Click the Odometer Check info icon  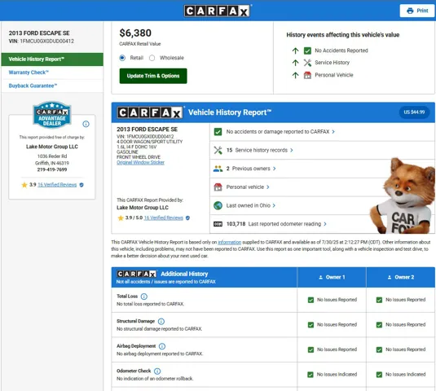[x=157, y=371]
